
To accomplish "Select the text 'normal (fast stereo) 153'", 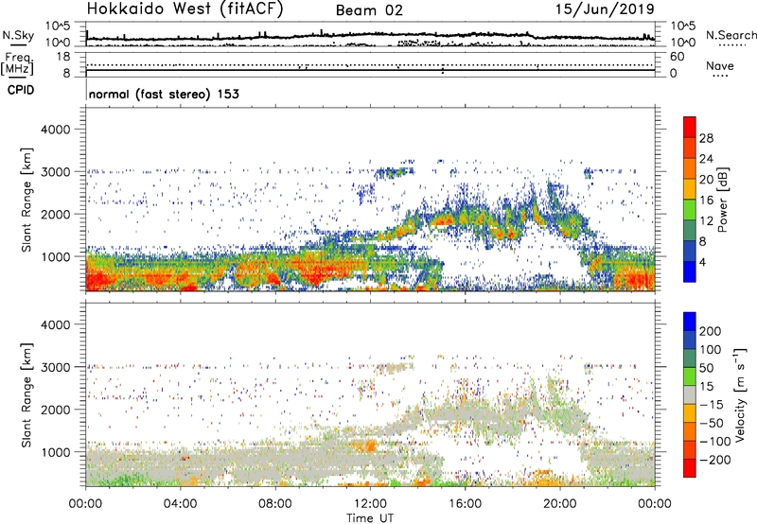I will (164, 94).
